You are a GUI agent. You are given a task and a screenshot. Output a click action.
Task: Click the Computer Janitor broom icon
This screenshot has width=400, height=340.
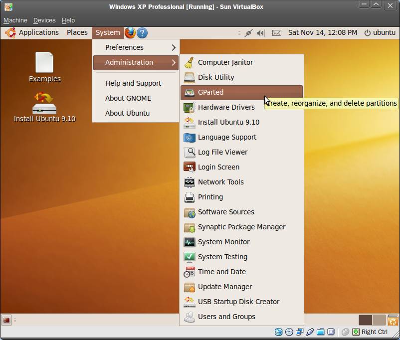189,63
